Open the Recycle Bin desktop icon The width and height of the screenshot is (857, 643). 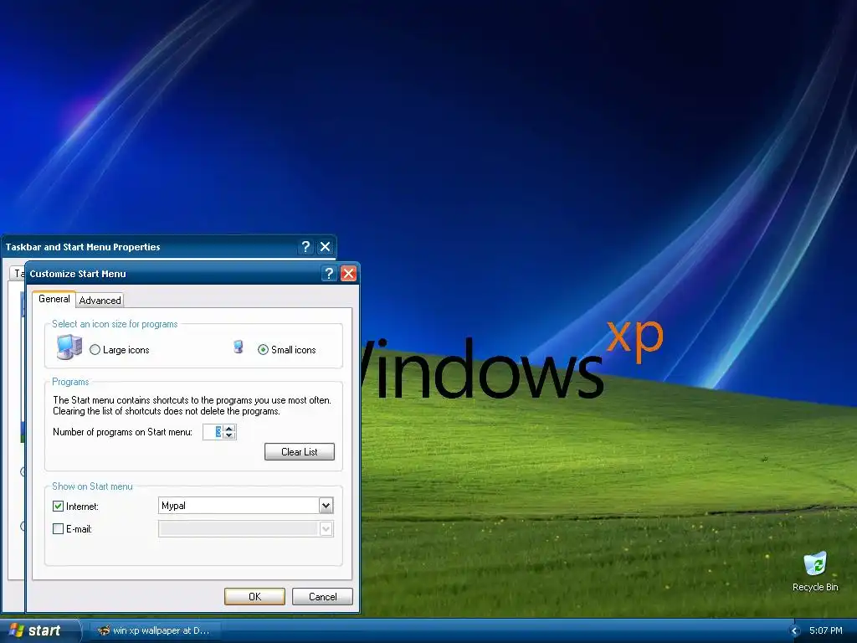point(815,571)
